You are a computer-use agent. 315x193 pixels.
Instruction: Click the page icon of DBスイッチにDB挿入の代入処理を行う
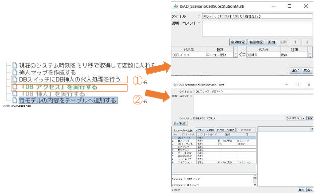coord(15,79)
